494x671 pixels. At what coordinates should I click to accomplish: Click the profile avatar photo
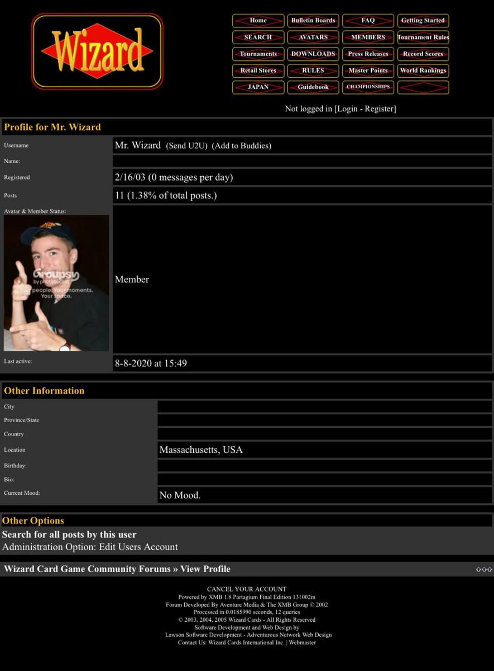56,283
